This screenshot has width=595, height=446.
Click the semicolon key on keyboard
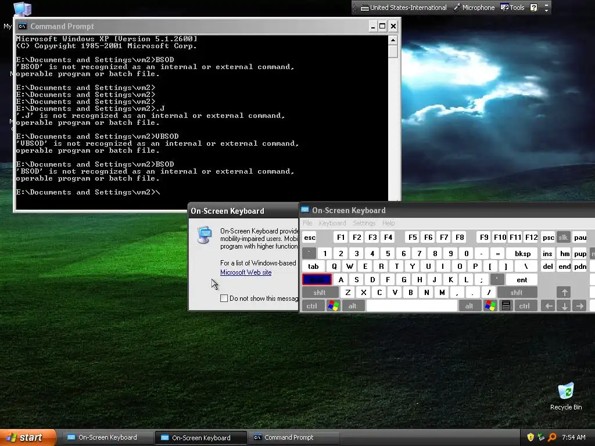[482, 279]
